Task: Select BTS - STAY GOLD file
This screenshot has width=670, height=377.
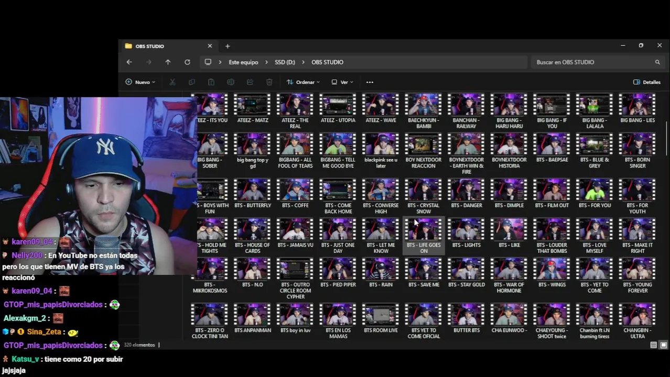Action: click(467, 273)
